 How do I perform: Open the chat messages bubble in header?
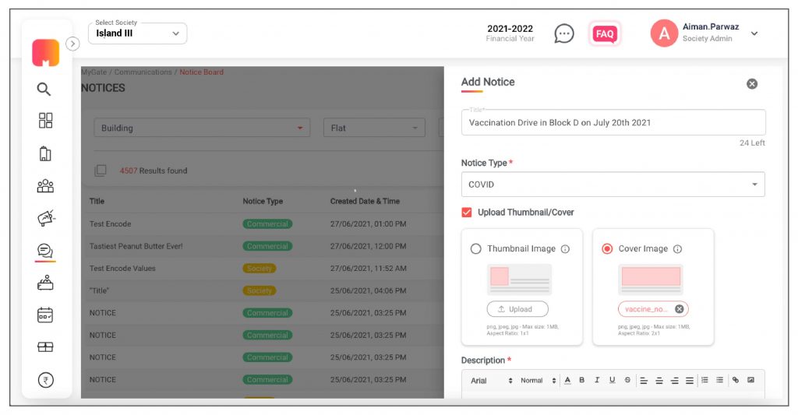coord(564,34)
